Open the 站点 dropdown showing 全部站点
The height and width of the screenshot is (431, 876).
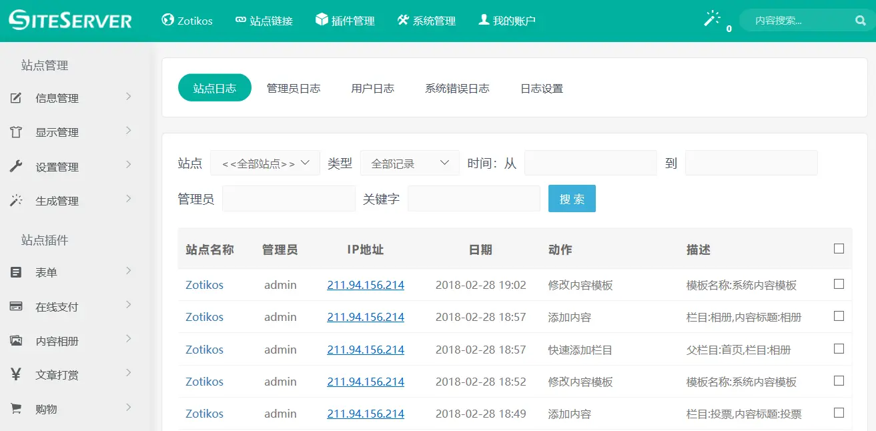tap(265, 163)
